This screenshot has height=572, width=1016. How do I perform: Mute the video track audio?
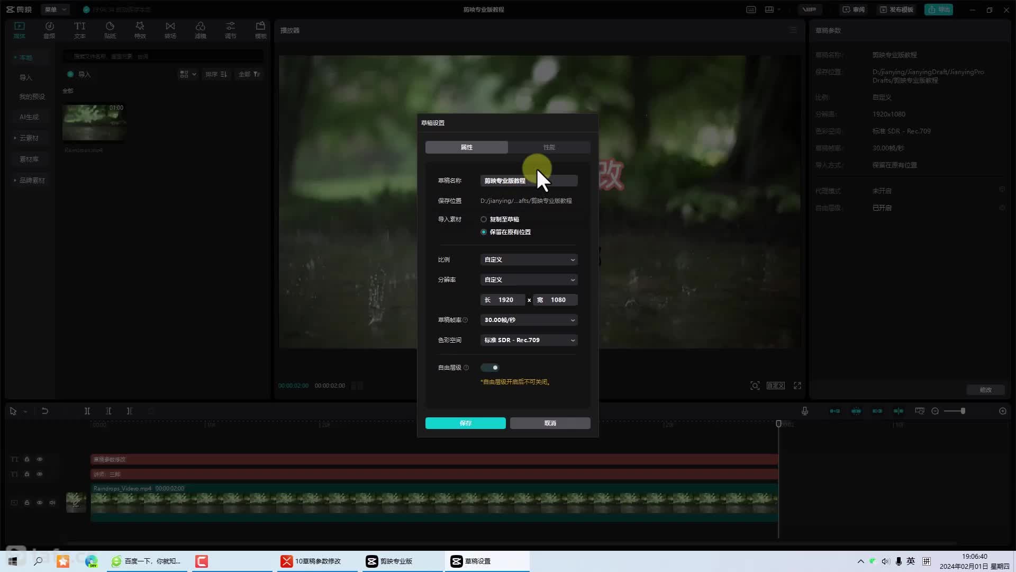[52, 503]
